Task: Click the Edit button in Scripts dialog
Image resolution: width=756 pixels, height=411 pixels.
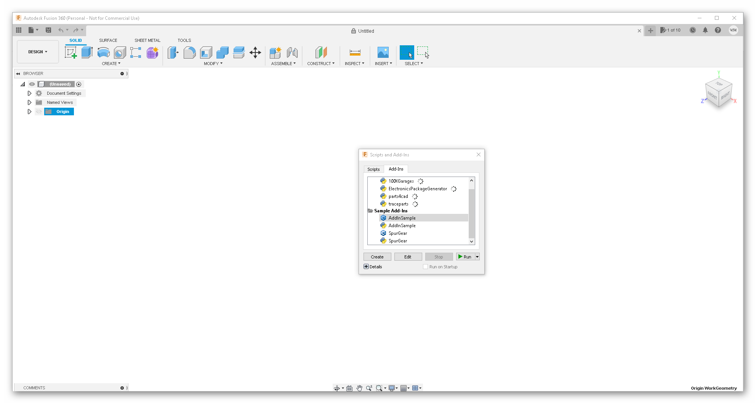Action: pyautogui.click(x=408, y=256)
